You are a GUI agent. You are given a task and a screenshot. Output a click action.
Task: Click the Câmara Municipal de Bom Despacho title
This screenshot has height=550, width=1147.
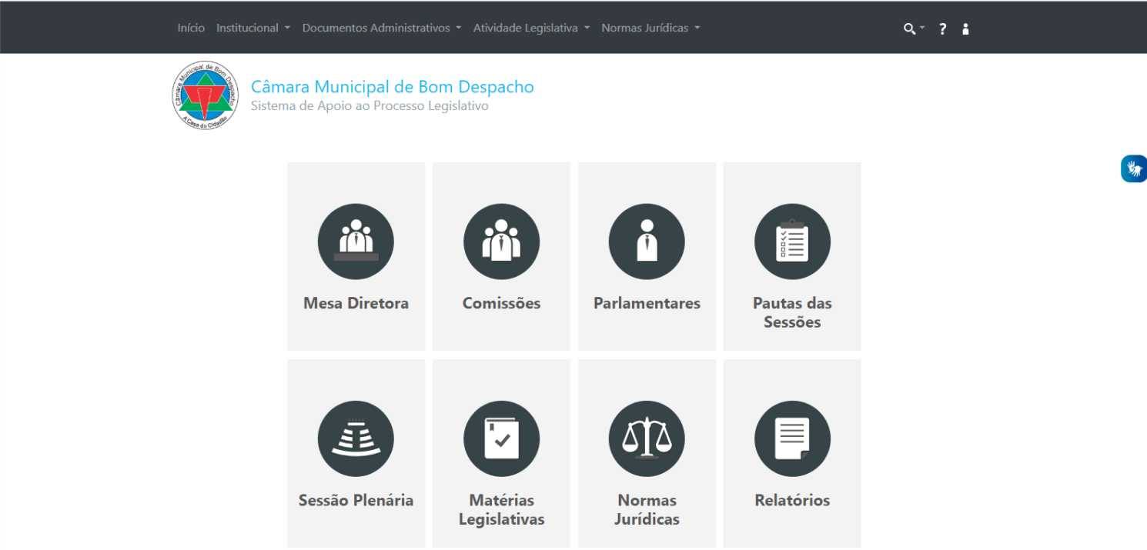tap(392, 87)
